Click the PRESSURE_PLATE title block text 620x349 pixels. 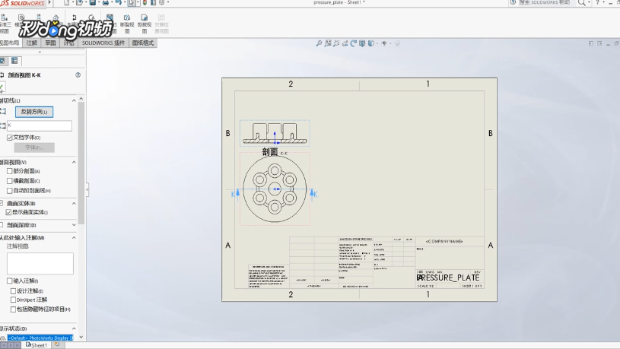[x=448, y=278]
